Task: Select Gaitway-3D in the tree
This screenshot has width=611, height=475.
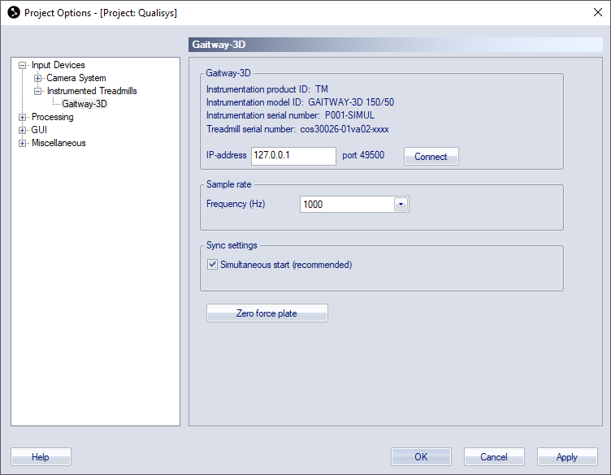Action: (84, 104)
